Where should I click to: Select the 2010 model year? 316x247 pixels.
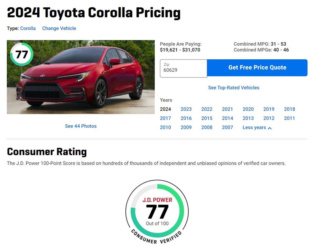tap(166, 127)
